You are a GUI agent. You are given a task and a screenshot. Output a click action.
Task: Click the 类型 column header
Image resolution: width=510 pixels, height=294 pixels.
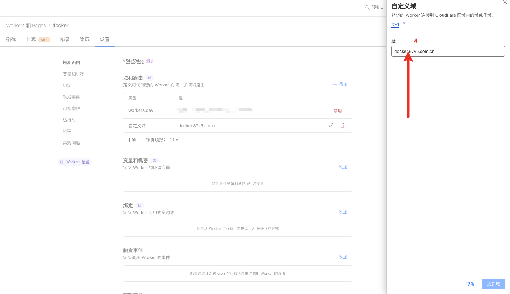[x=132, y=98]
